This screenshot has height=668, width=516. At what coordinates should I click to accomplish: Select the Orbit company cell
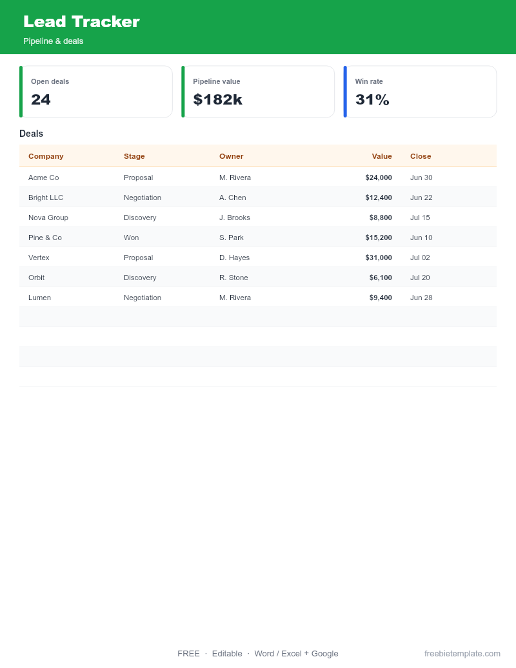point(36,278)
